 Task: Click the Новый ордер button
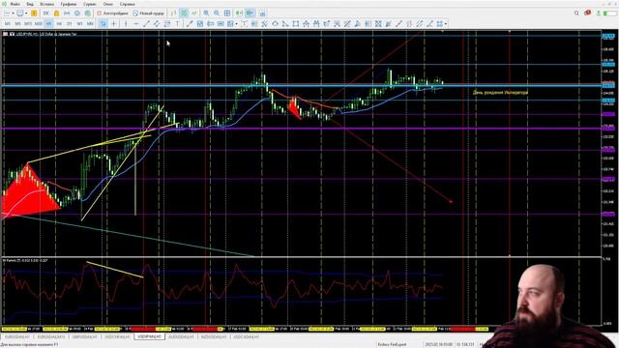(148, 14)
